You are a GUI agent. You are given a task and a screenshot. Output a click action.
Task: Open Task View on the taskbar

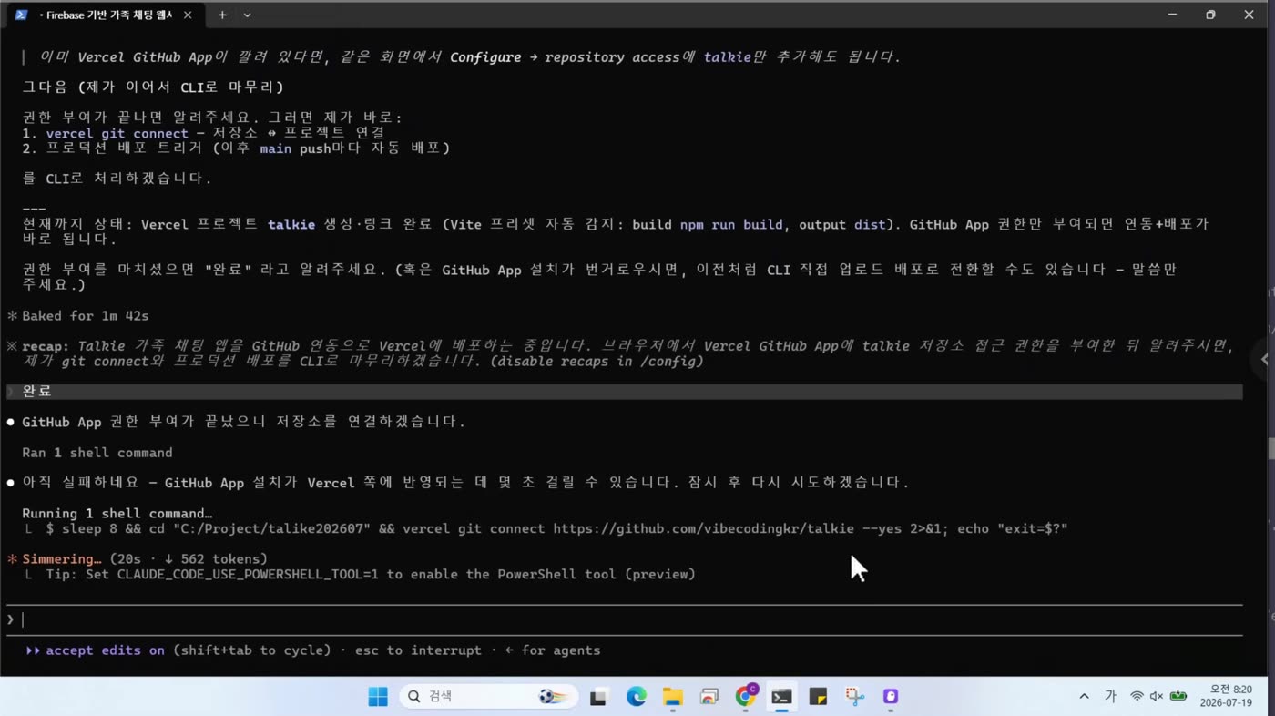click(x=598, y=697)
